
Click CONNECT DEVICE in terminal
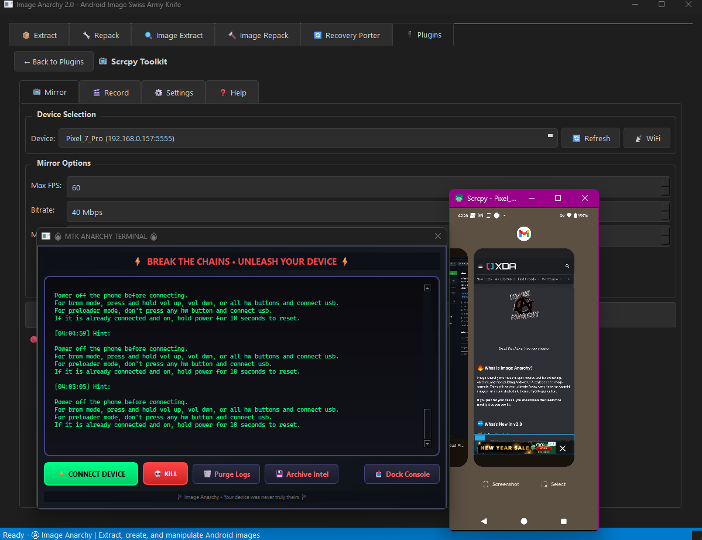point(91,474)
